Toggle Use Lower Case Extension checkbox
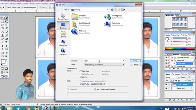 coord(95,90)
